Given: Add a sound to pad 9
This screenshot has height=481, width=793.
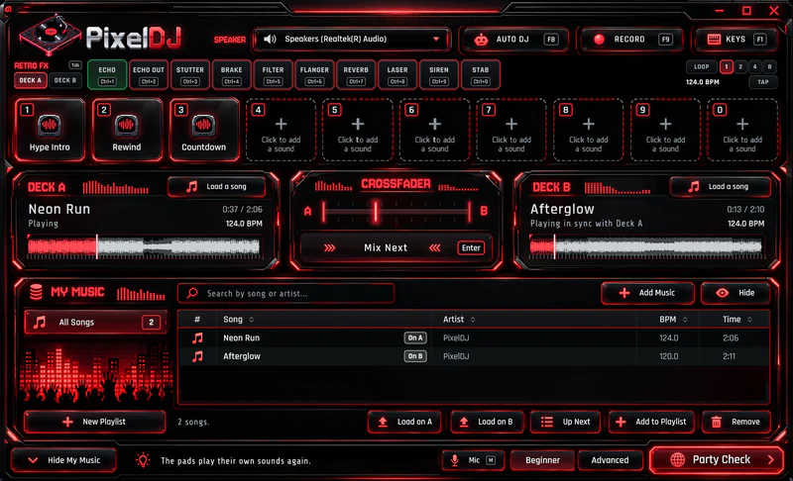Looking at the screenshot, I should (665, 130).
